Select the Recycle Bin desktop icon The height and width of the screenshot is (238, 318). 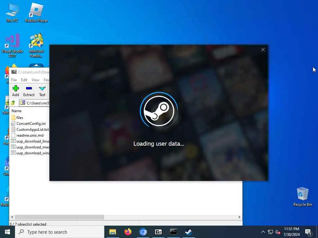[302, 197]
